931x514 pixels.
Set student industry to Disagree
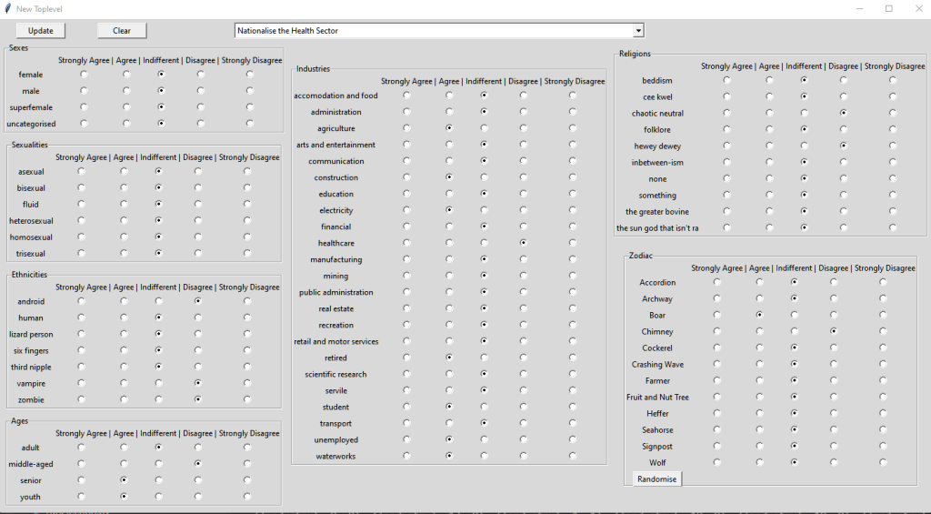point(524,407)
